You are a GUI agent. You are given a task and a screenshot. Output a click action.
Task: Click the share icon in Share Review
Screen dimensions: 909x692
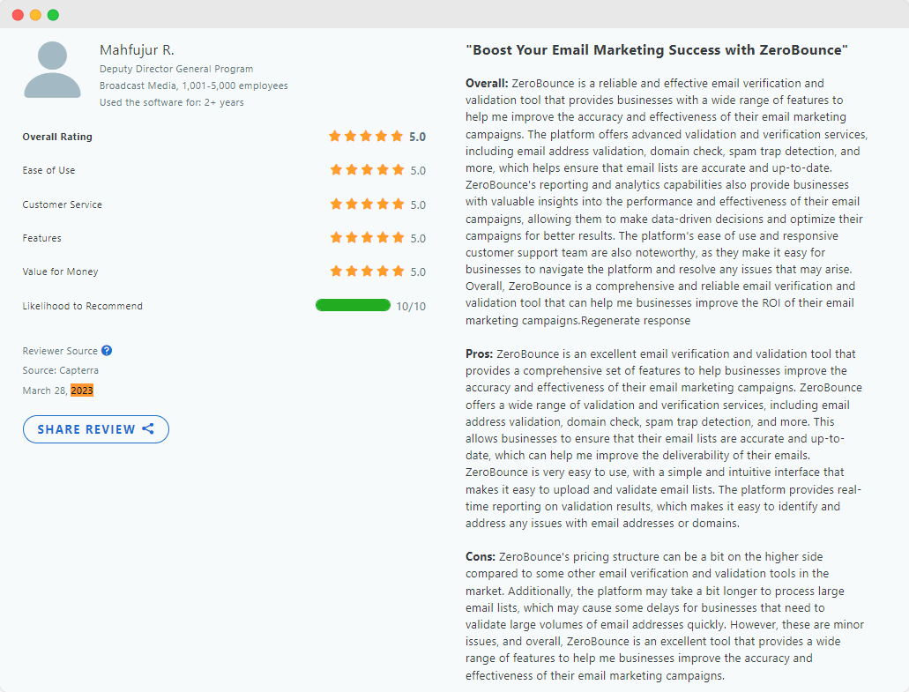pos(148,429)
